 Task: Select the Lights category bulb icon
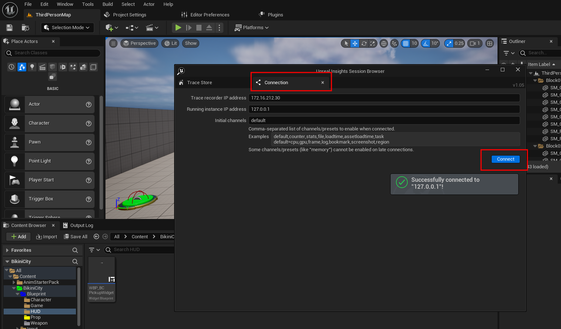[x=32, y=67]
